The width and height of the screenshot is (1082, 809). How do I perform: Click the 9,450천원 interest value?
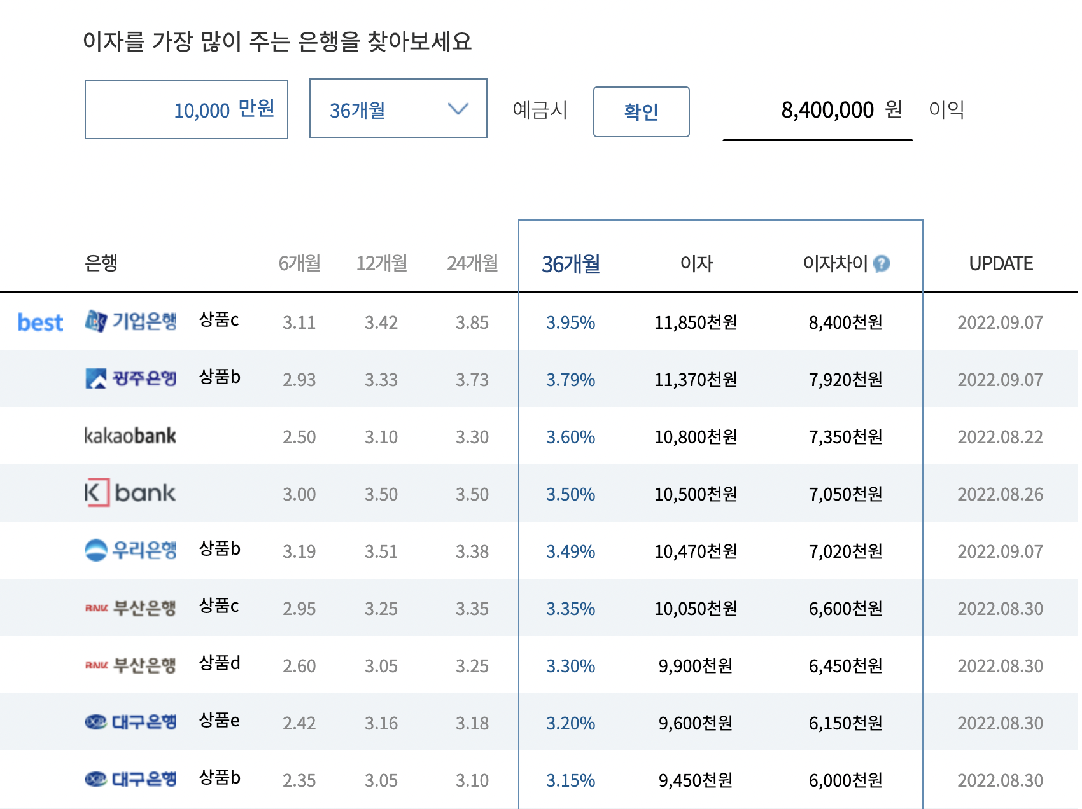coord(696,780)
